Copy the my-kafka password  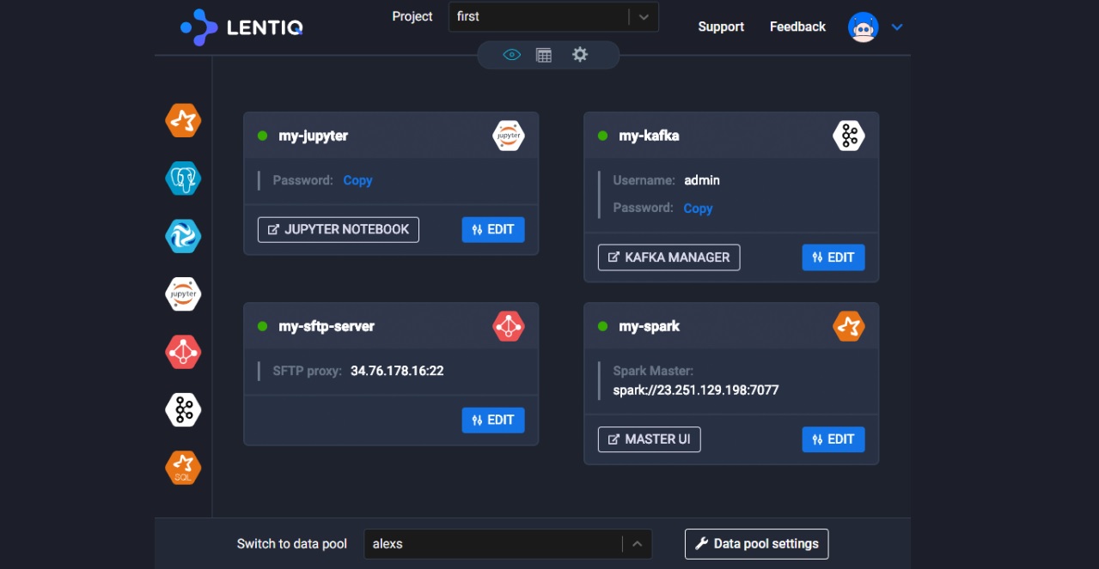(698, 209)
